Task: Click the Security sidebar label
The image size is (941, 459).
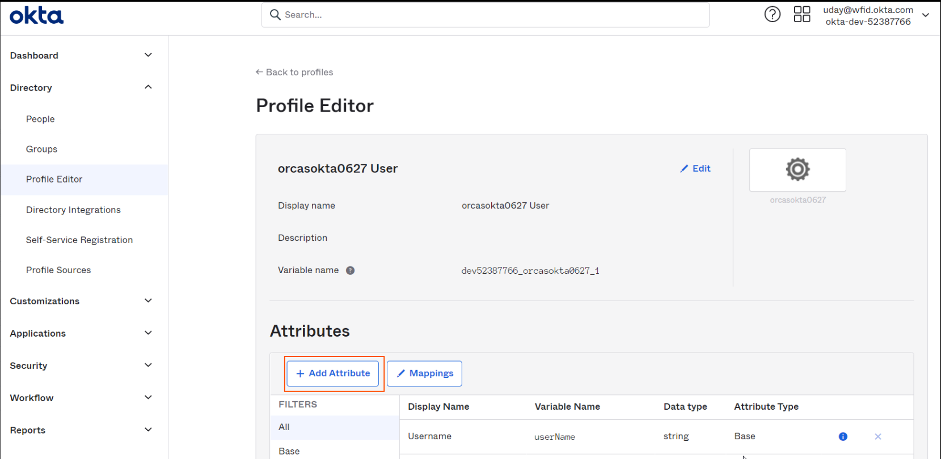Action: [x=28, y=365]
